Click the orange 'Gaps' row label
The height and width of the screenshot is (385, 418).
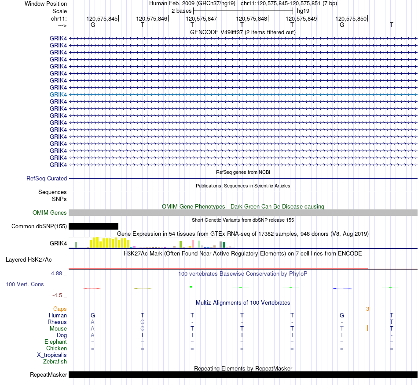(x=60, y=309)
